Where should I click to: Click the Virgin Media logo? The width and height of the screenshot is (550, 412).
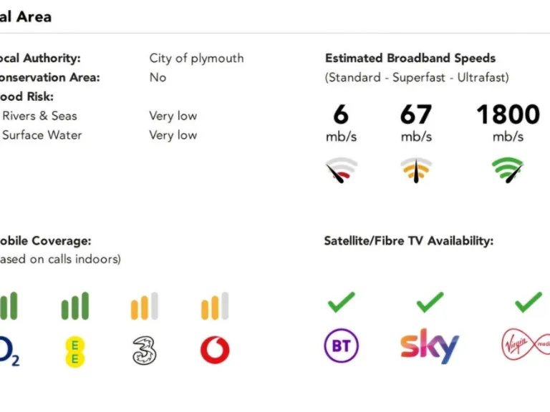[x=525, y=345]
